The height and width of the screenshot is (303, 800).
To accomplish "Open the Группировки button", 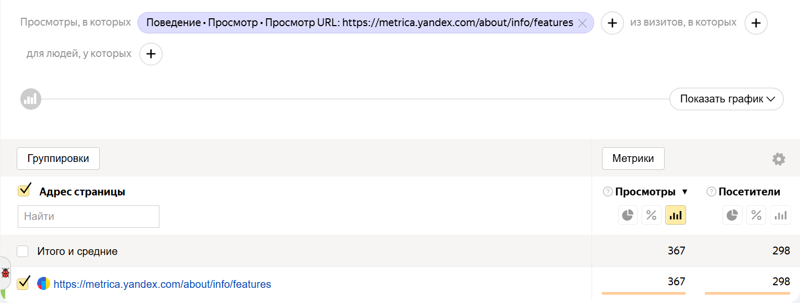I will point(58,158).
